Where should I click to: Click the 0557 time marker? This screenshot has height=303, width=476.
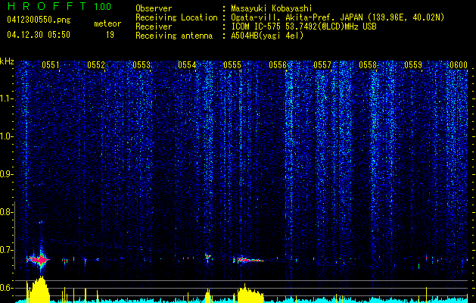pyautogui.click(x=322, y=64)
